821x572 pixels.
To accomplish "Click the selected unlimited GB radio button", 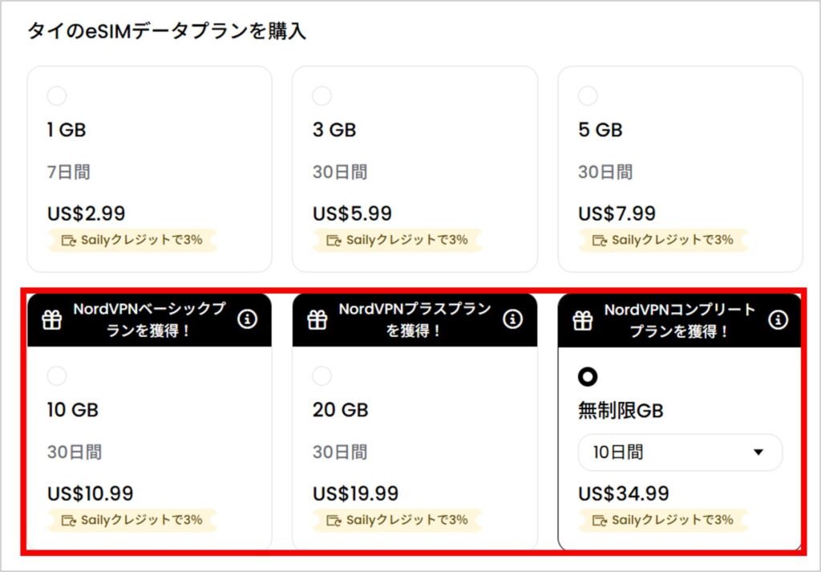I will (588, 376).
